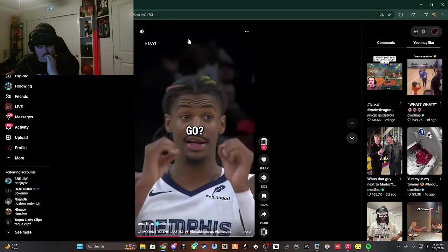Viewport: 448px width, 252px height.
Task: Open the Chrome three-dot menu
Action: coord(443,15)
